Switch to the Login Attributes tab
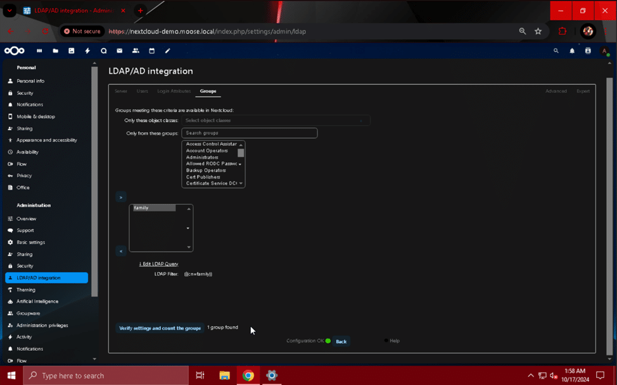The image size is (617, 385). (x=174, y=91)
